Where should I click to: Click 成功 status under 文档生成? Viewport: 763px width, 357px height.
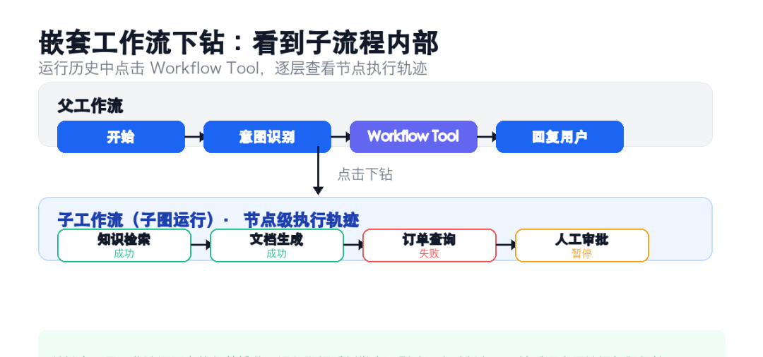coord(276,253)
